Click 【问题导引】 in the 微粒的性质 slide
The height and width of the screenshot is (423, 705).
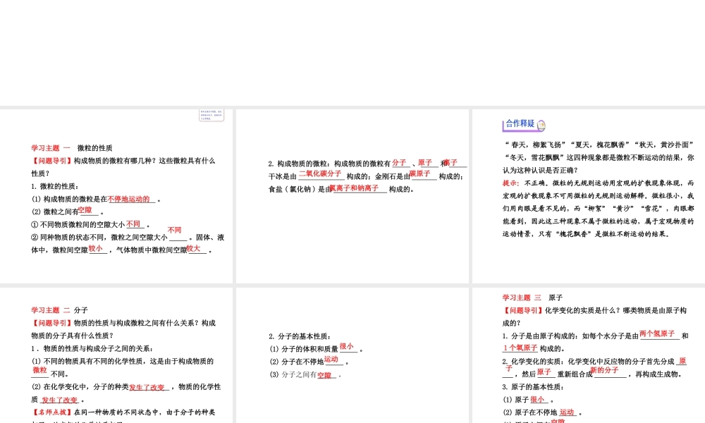pos(51,161)
